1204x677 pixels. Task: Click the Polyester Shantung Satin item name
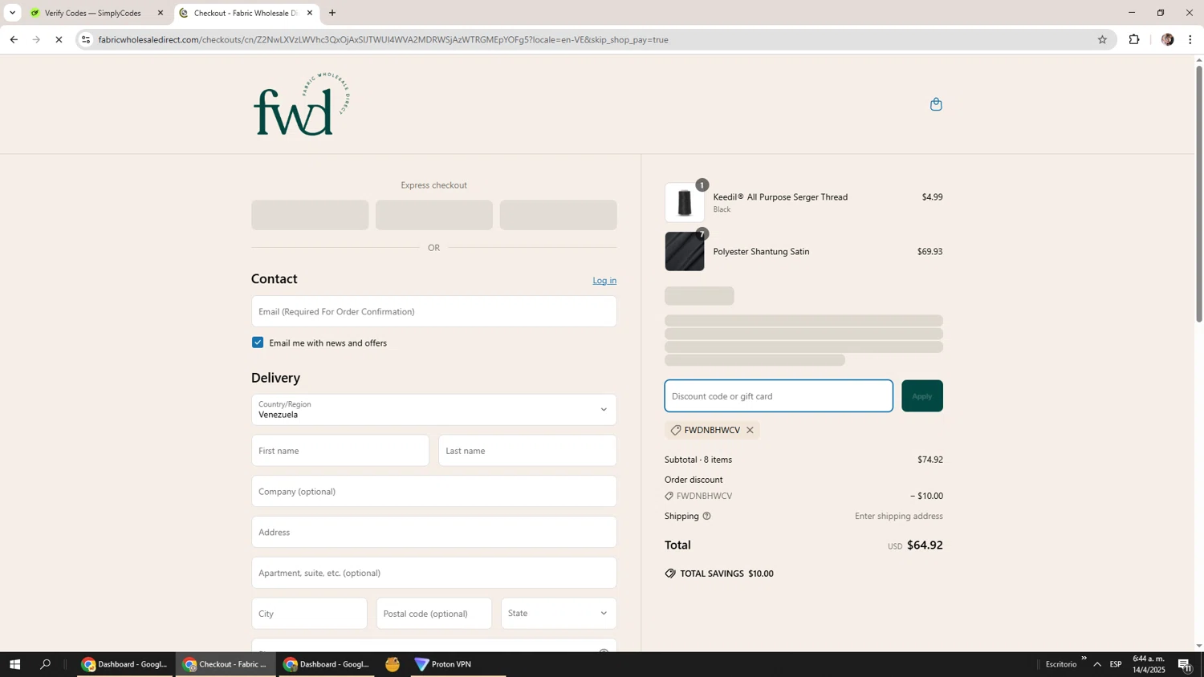[x=761, y=252]
